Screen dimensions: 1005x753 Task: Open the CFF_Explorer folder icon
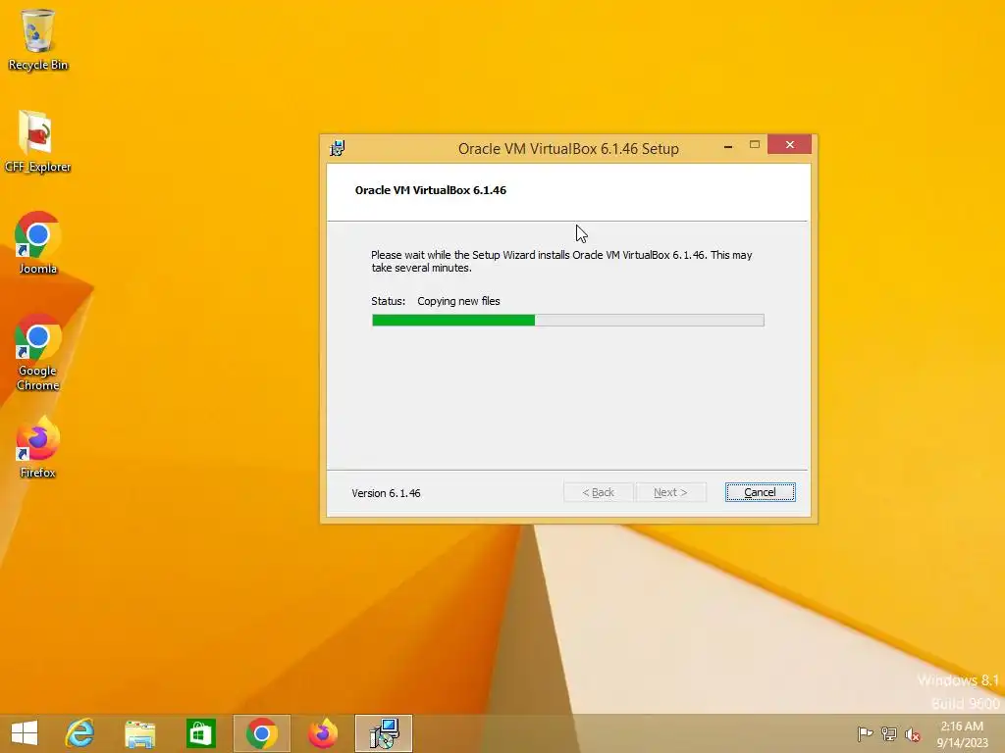(x=38, y=141)
